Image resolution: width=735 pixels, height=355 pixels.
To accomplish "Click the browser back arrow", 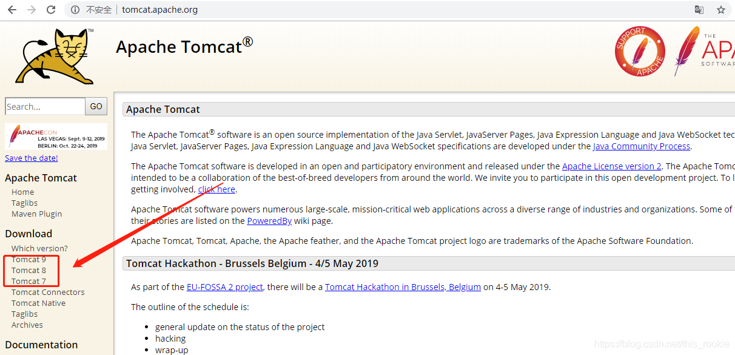I will [12, 10].
